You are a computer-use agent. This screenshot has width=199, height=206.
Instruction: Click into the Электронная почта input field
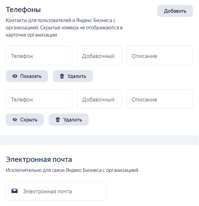point(60,191)
